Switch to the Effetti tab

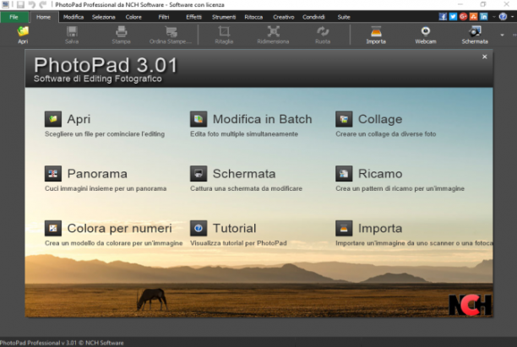tap(194, 17)
